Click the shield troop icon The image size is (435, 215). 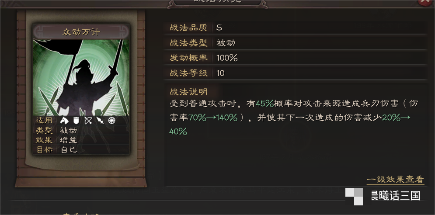point(77,121)
